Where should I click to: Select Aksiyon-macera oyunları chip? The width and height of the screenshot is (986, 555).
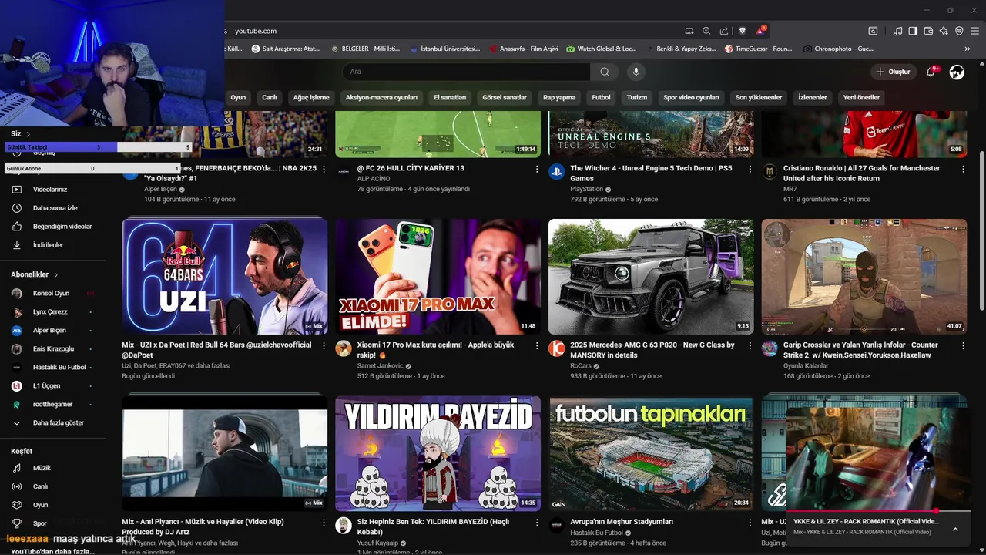pos(381,98)
